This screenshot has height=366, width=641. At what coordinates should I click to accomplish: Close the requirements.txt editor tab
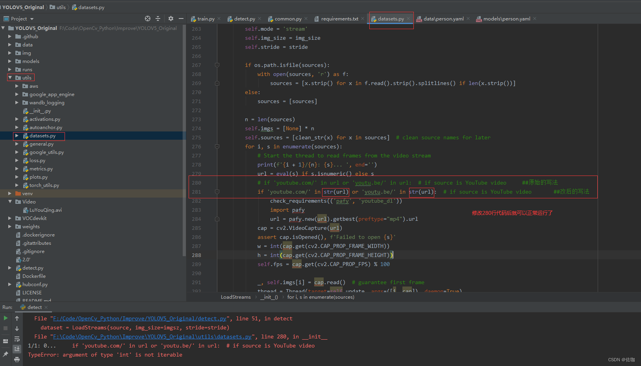click(x=363, y=18)
